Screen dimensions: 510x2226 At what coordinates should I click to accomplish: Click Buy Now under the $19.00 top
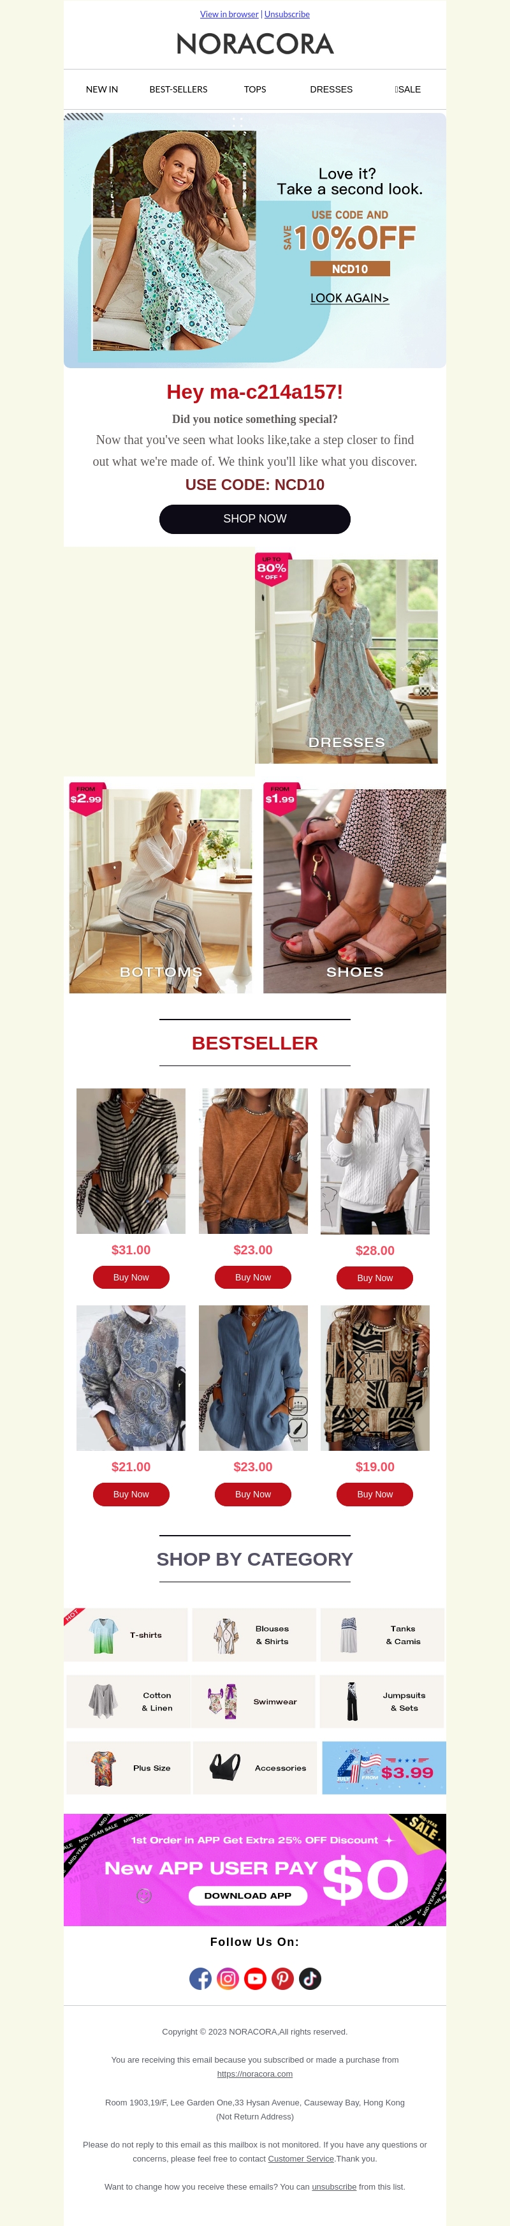click(x=374, y=1494)
